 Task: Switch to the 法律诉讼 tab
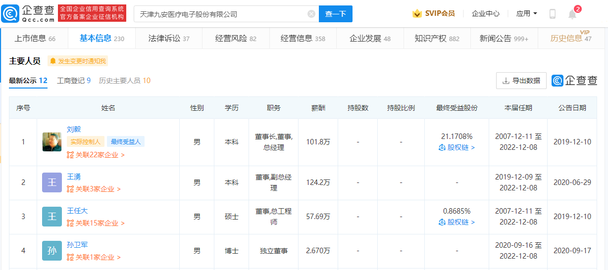click(168, 39)
